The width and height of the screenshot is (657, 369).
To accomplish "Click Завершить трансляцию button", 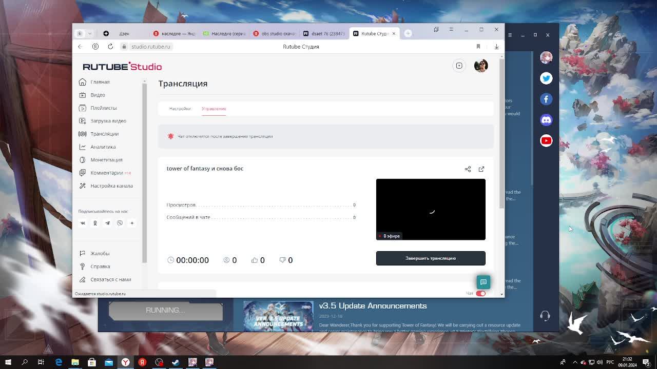I will click(431, 258).
